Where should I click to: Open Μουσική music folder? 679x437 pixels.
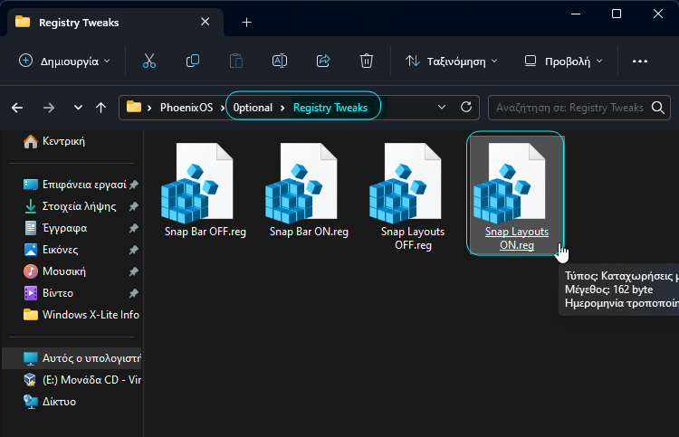coord(55,271)
